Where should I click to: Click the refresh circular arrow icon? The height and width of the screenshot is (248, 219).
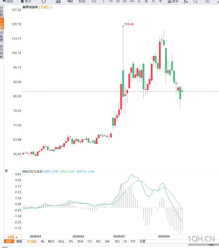pyautogui.click(x=44, y=1)
